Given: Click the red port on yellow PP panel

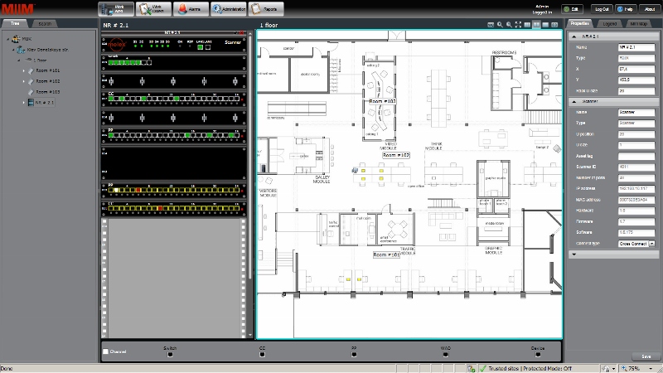Looking at the screenshot, I should (138, 191).
